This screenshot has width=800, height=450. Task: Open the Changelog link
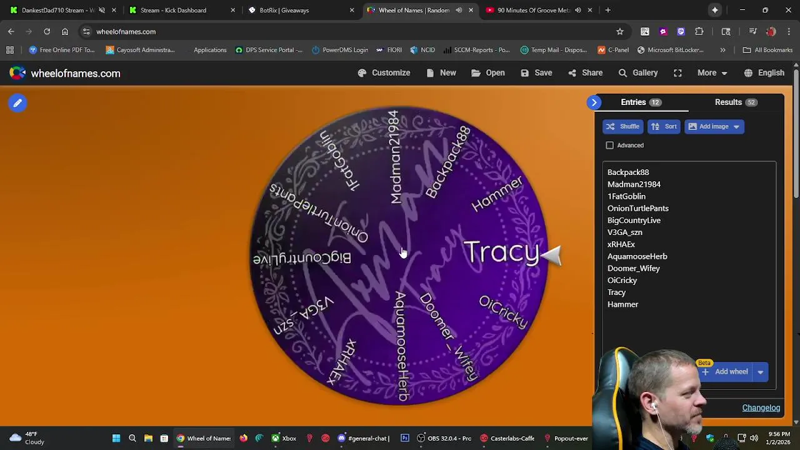pos(761,408)
